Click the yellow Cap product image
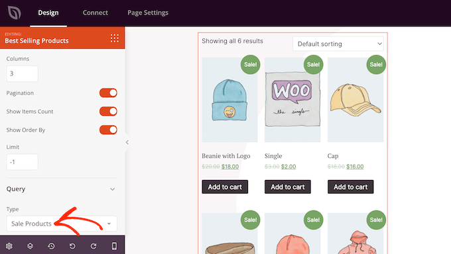 [x=355, y=100]
